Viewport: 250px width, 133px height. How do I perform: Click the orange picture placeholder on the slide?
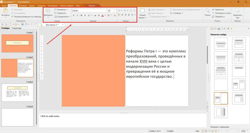[x=93, y=71]
